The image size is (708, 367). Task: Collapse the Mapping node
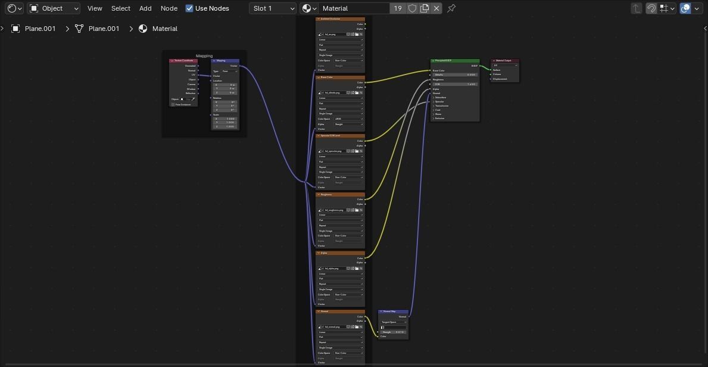(x=214, y=61)
